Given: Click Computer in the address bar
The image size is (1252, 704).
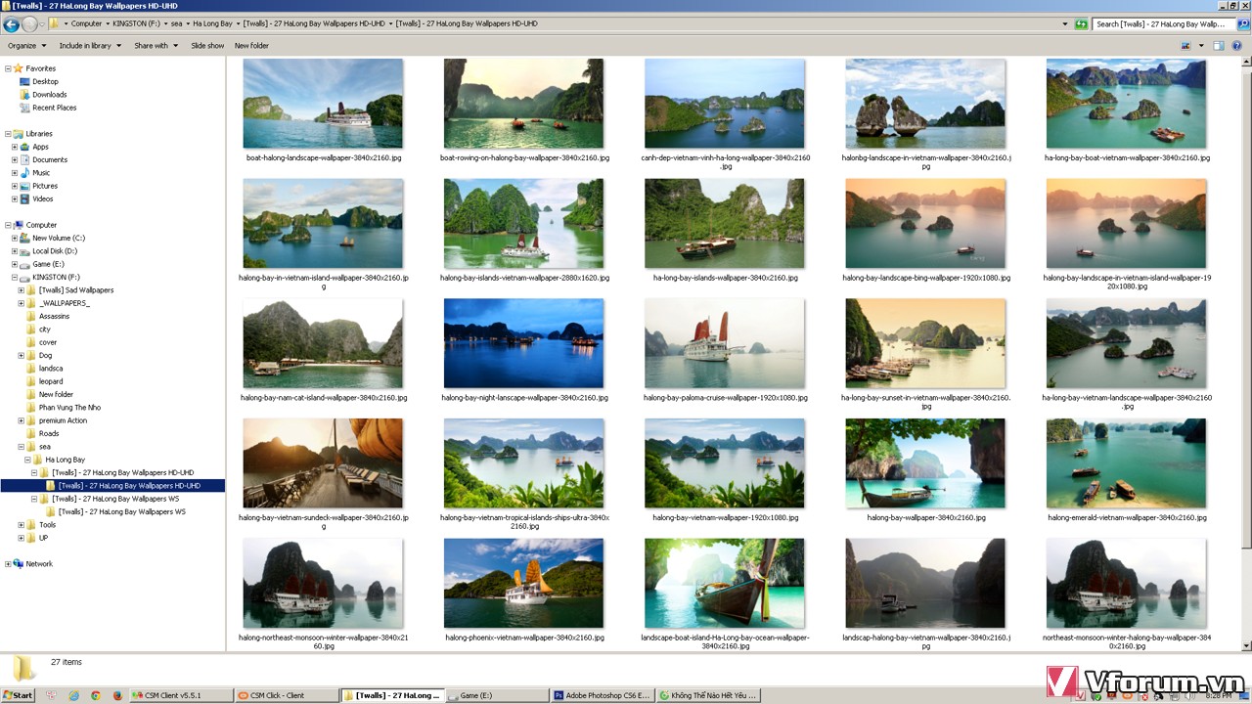Looking at the screenshot, I should point(86,23).
